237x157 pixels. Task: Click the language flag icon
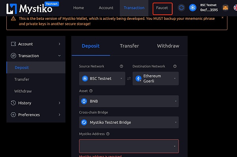[235, 8]
